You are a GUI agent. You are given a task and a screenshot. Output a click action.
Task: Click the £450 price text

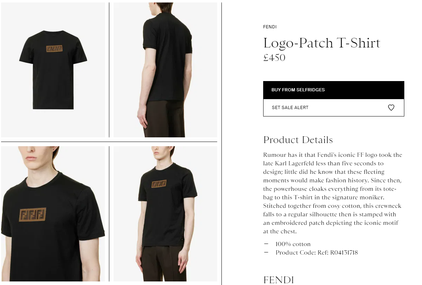274,57
